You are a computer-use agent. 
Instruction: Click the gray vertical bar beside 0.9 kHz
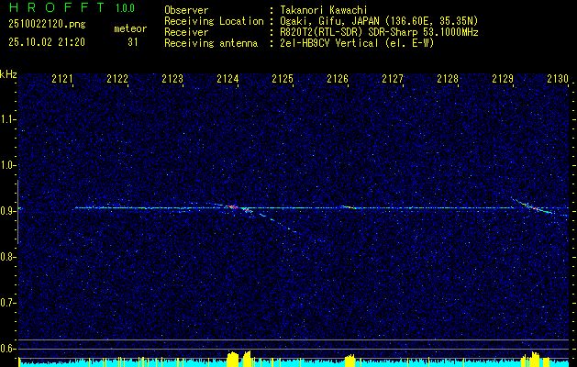17,212
